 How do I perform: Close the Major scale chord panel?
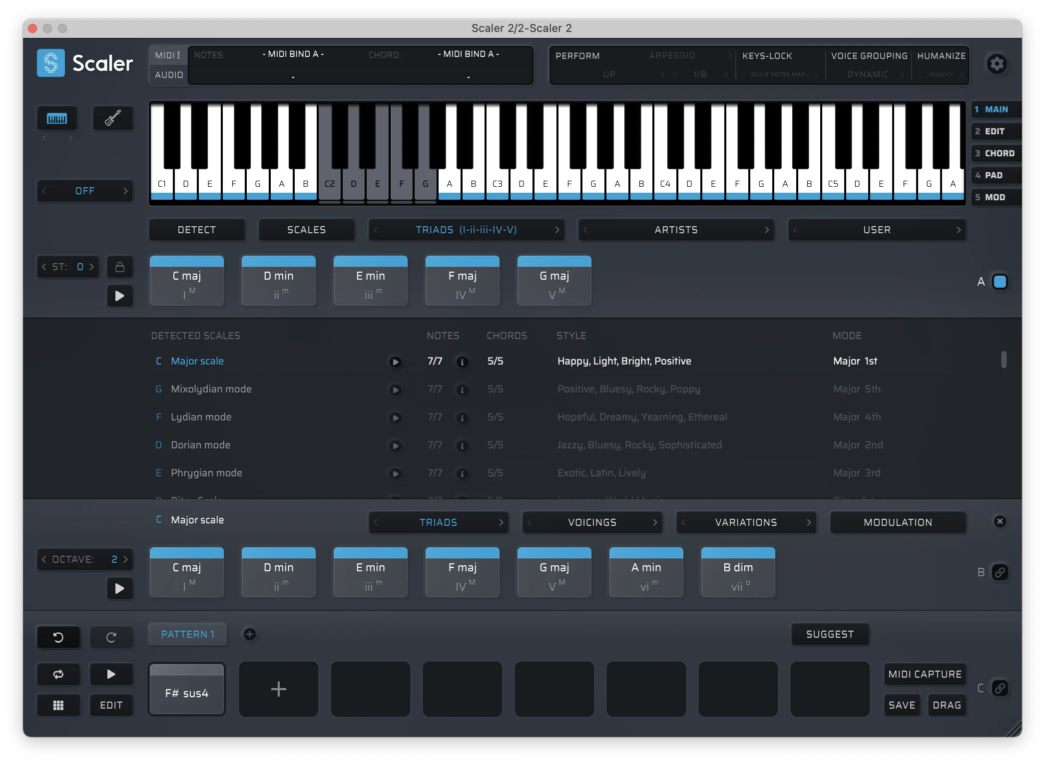(x=1000, y=521)
